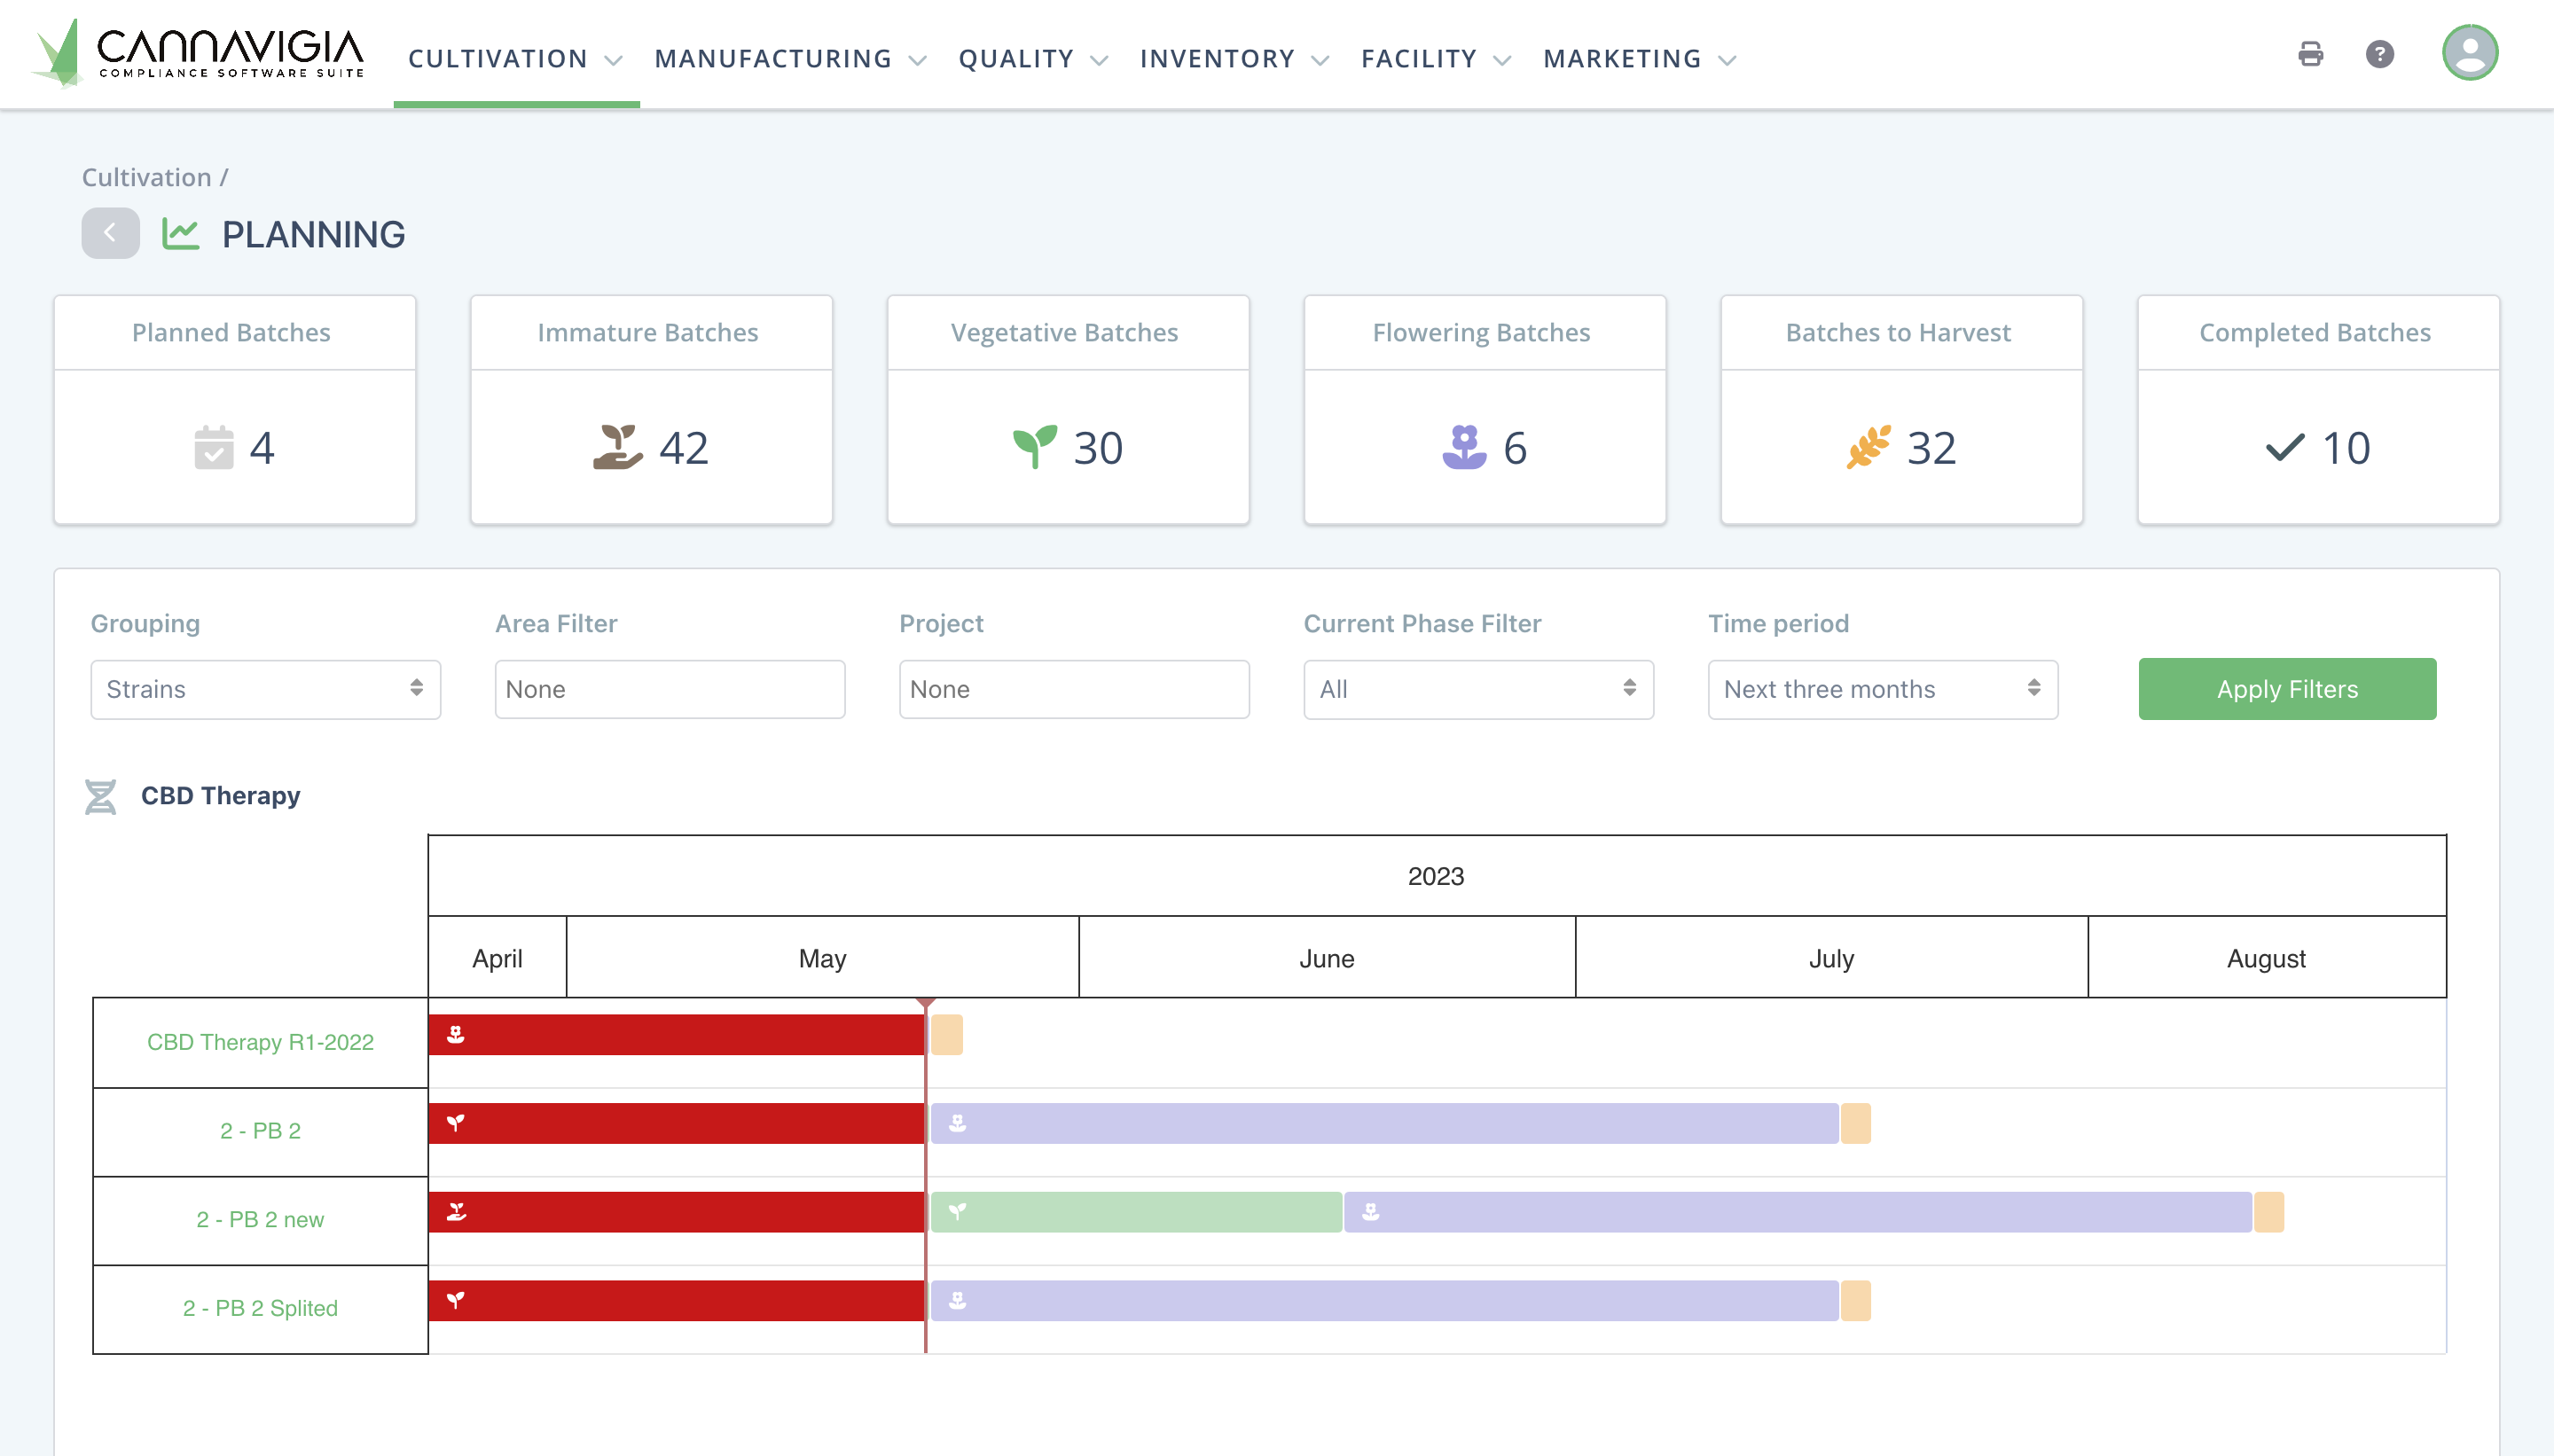This screenshot has height=1456, width=2554.
Task: Open the help question mark icon
Action: pyautogui.click(x=2380, y=54)
